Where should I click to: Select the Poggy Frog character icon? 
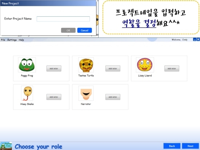point(27,65)
